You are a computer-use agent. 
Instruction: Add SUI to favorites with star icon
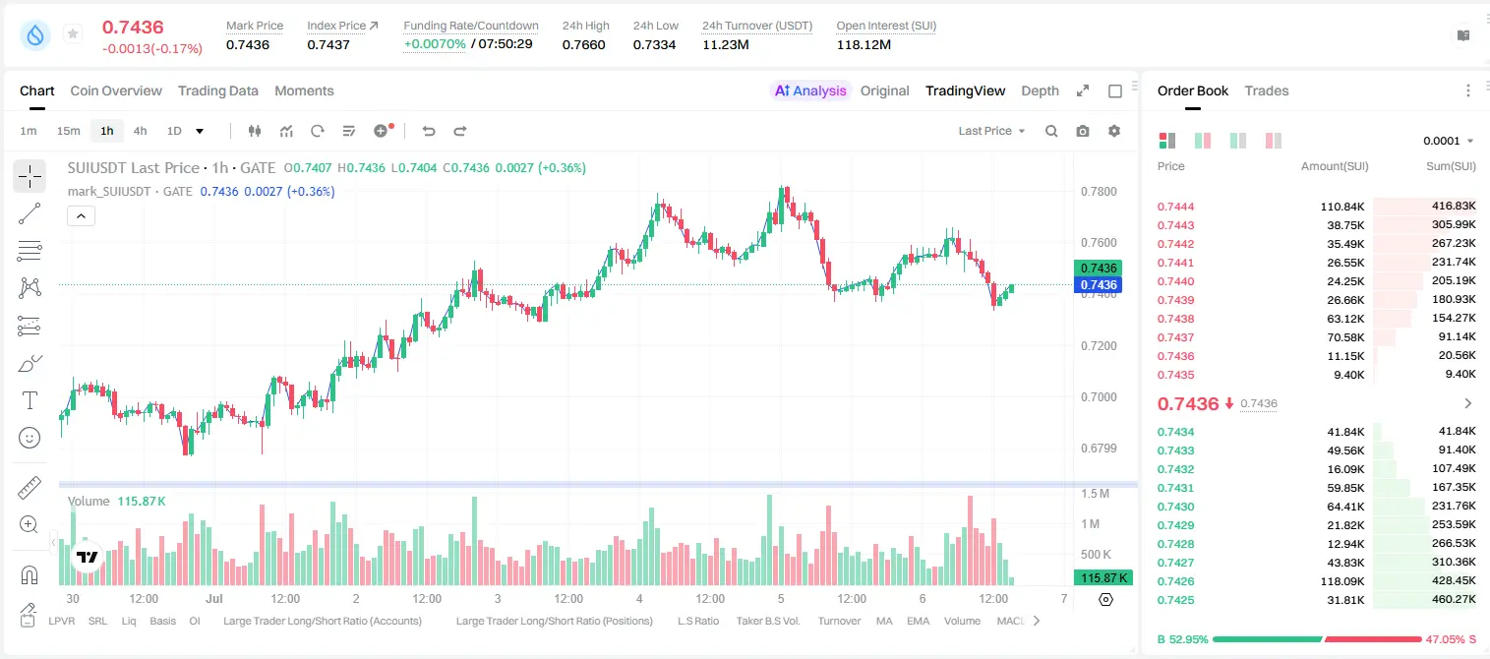tap(73, 34)
